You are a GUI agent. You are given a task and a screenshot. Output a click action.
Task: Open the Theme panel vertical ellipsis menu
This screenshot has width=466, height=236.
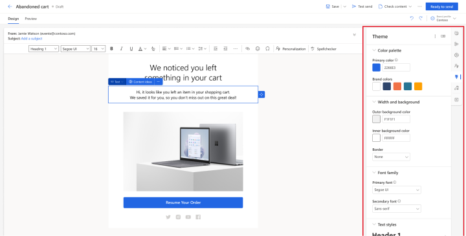pyautogui.click(x=435, y=36)
